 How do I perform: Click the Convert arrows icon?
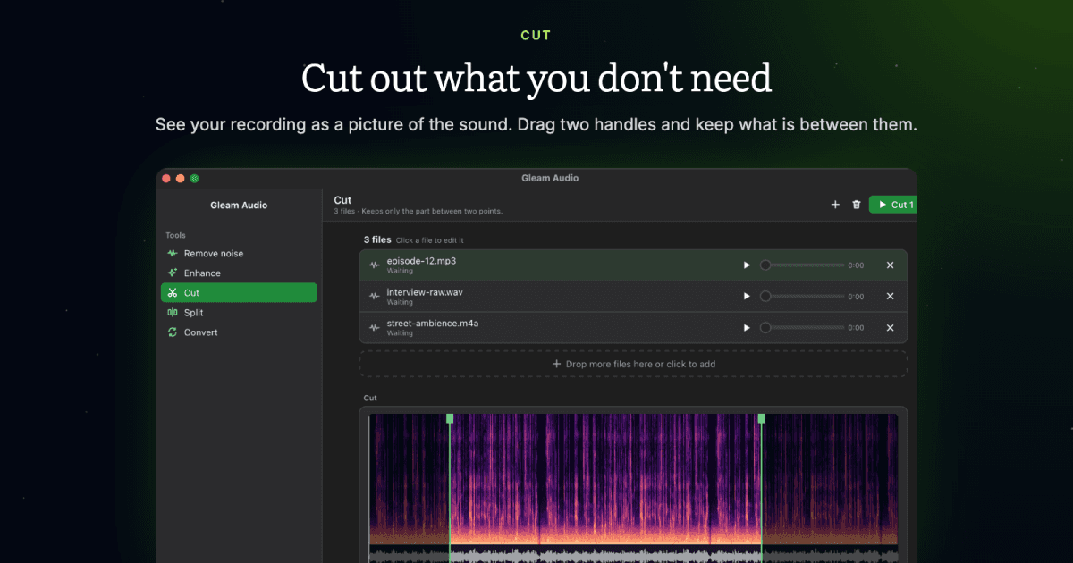point(173,332)
